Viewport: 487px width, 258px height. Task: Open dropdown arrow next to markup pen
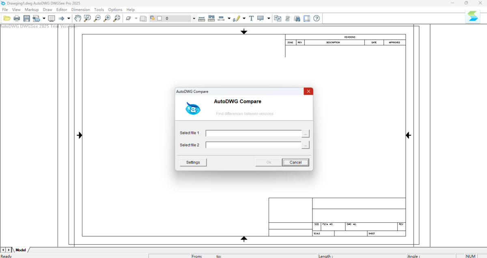pos(244,18)
